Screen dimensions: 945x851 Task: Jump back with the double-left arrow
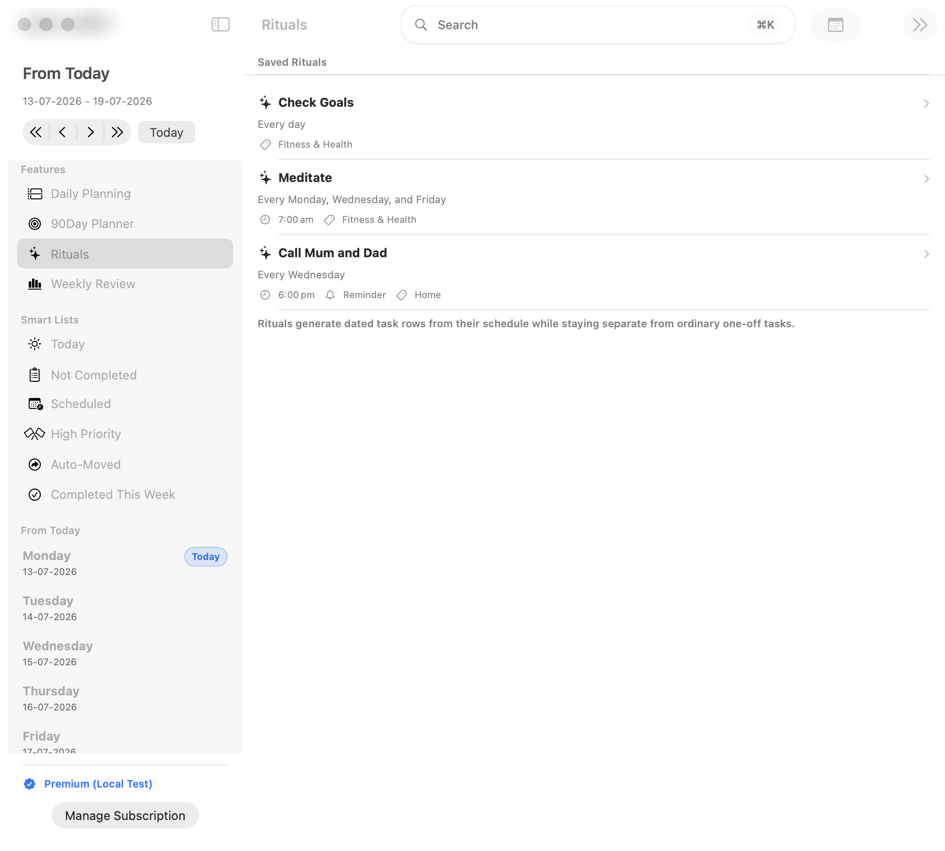click(36, 132)
